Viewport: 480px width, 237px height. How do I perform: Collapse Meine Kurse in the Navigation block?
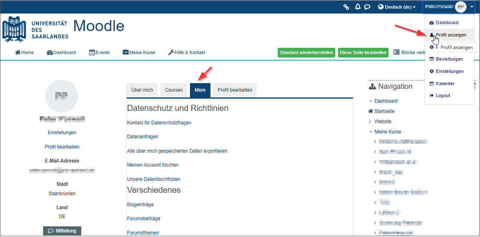(371, 131)
